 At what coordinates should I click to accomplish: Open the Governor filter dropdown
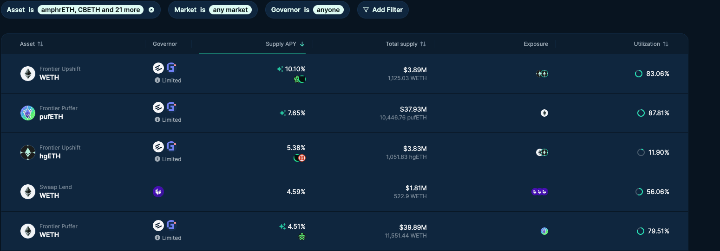click(x=328, y=10)
